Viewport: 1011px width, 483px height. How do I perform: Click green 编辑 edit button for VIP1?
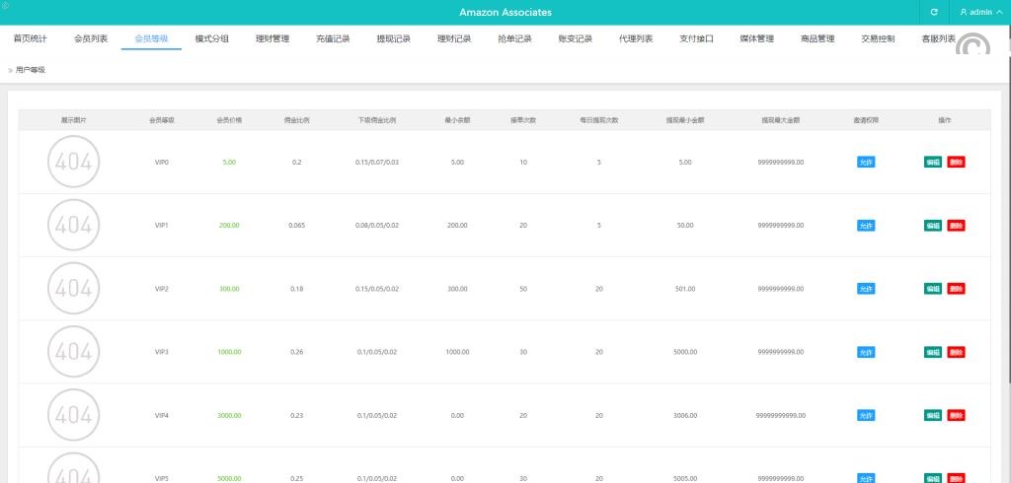[x=932, y=226]
